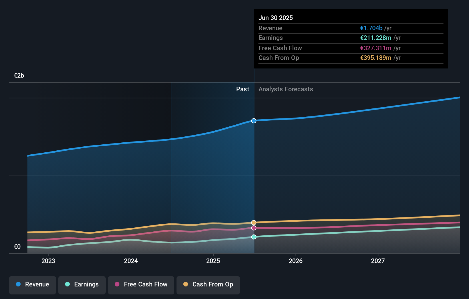This screenshot has width=469, height=299.
Task: Switch to the Past section of the chart
Action: tap(242, 89)
